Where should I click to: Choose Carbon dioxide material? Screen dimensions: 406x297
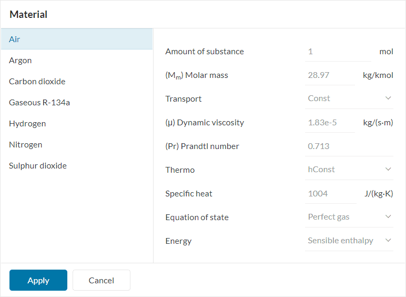point(76,81)
